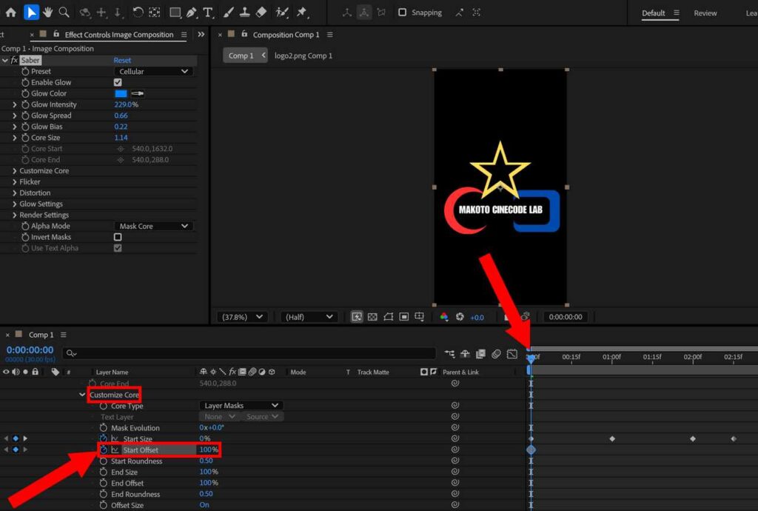
Task: Select the Roto Brush tool
Action: 282,13
